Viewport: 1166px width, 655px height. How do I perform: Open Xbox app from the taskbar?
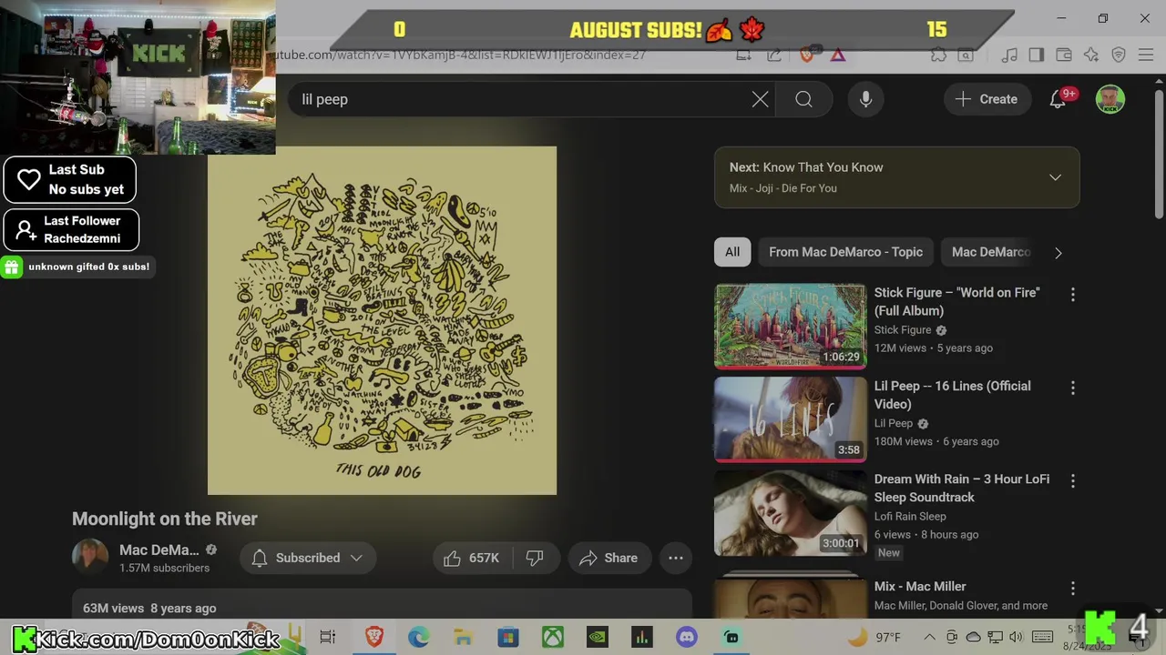(553, 638)
